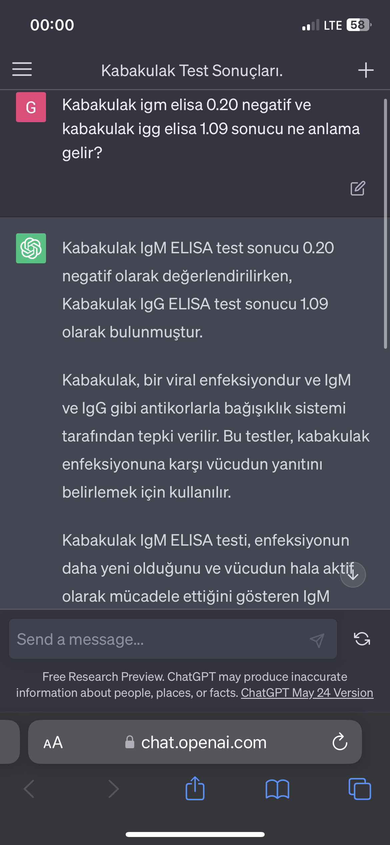390x845 pixels.
Task: Open the hamburger sidebar menu
Action: (22, 69)
